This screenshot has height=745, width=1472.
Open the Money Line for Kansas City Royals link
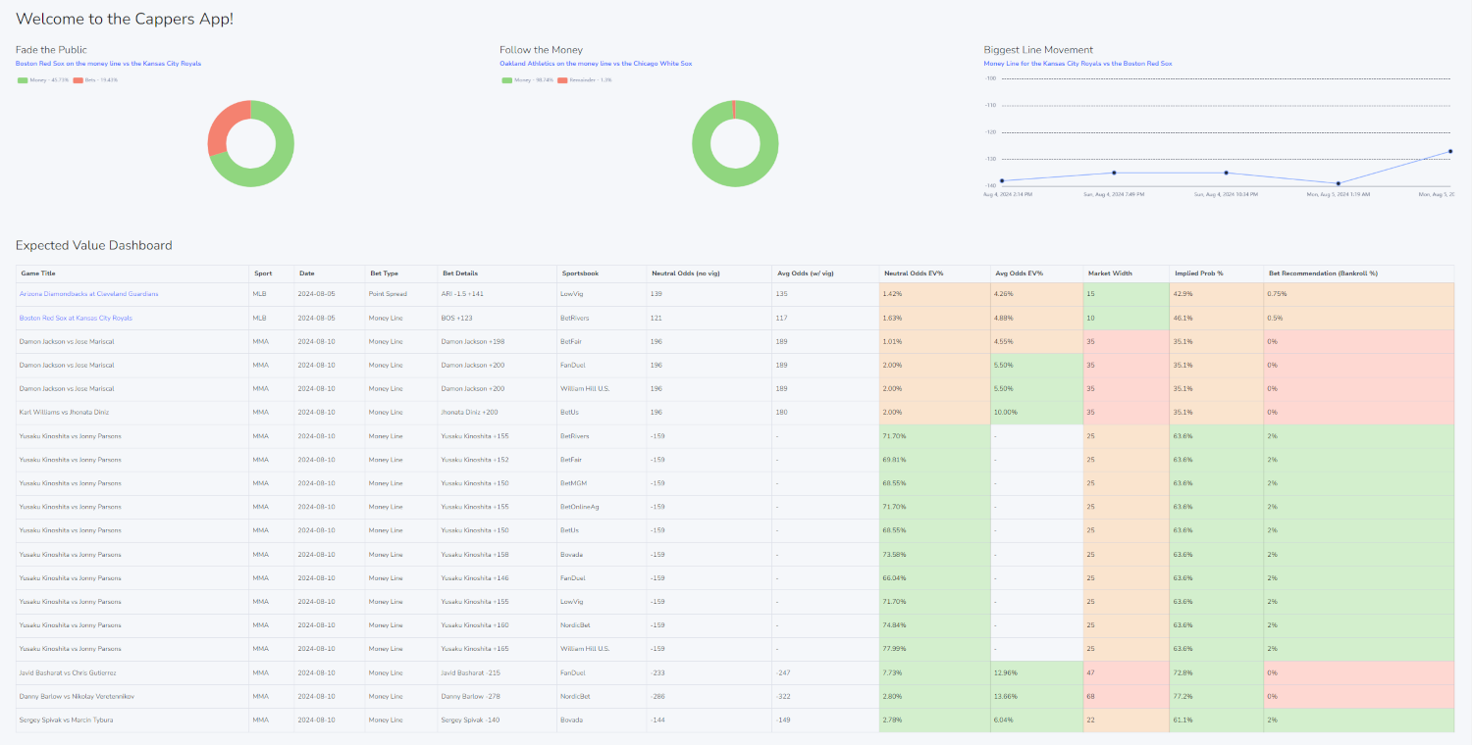click(x=1078, y=64)
